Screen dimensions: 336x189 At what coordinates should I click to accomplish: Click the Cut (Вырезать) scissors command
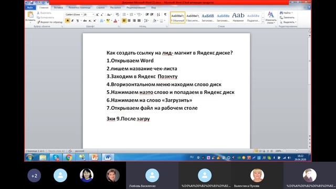pyautogui.click(x=44, y=13)
